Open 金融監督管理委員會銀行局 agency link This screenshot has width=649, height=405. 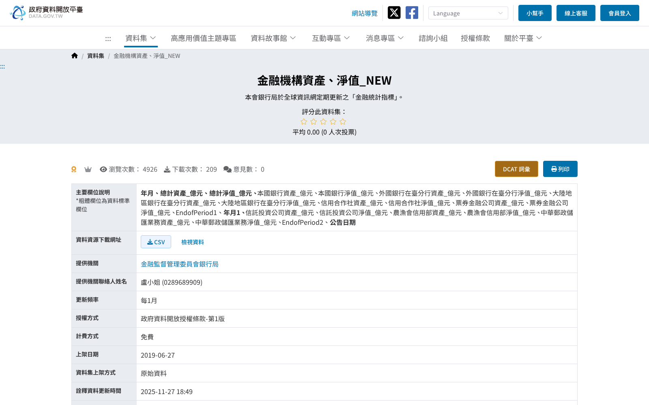[x=180, y=264]
